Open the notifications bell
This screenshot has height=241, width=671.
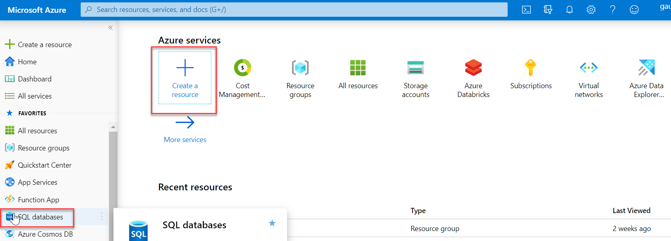click(570, 10)
